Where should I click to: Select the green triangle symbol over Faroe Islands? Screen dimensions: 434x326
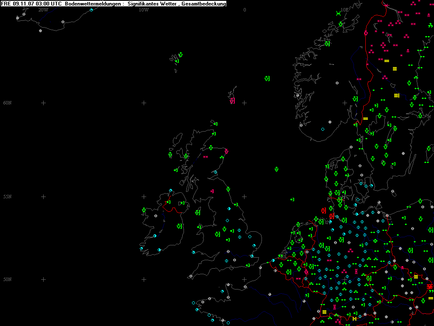click(x=181, y=55)
